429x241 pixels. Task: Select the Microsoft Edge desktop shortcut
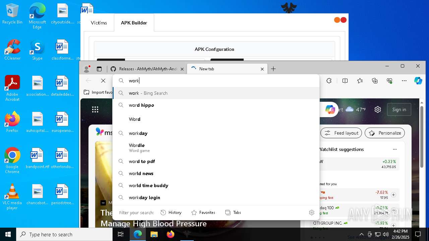tap(37, 16)
